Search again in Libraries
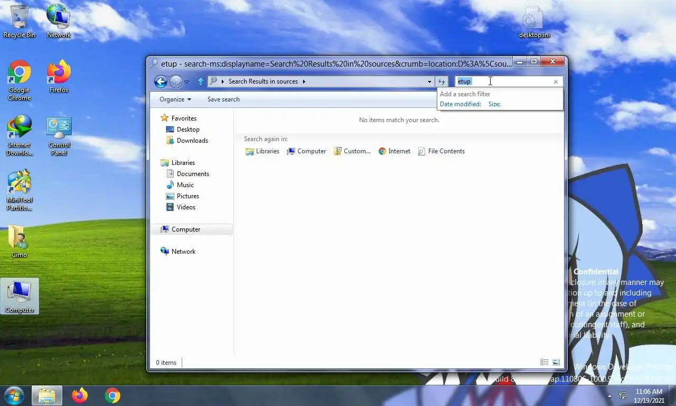The height and width of the screenshot is (406, 676). [x=262, y=151]
